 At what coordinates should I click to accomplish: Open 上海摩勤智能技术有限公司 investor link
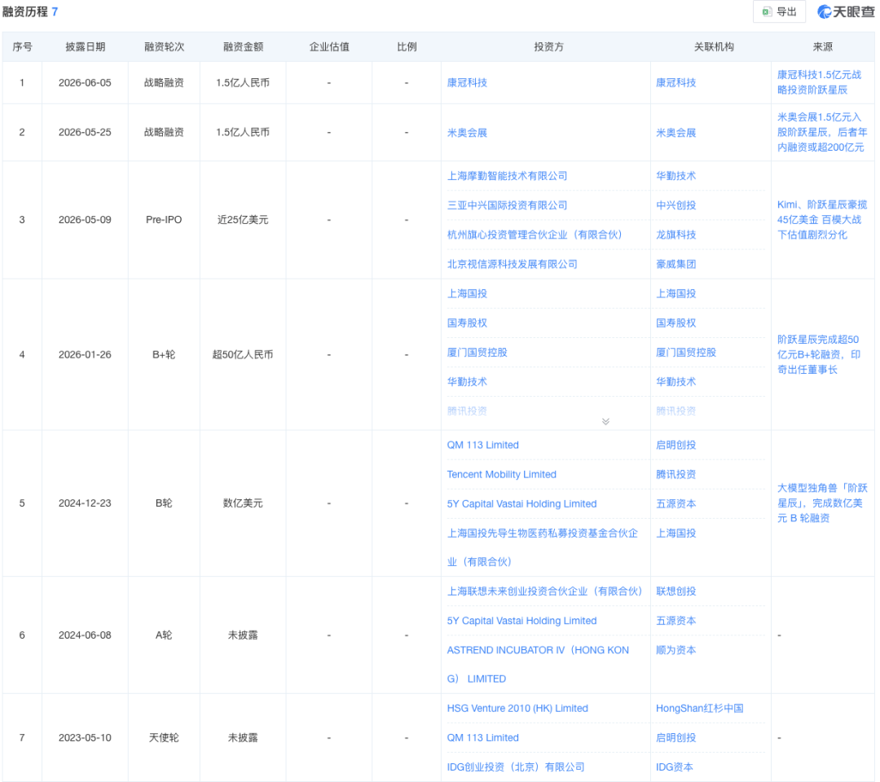point(507,176)
